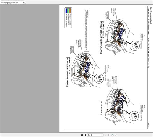The image size is (153, 137).
Task: Click the greyed-out window icon at toolbar end
Action: [x=116, y=135]
